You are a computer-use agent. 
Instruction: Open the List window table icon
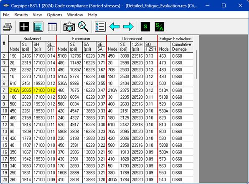point(52,27)
